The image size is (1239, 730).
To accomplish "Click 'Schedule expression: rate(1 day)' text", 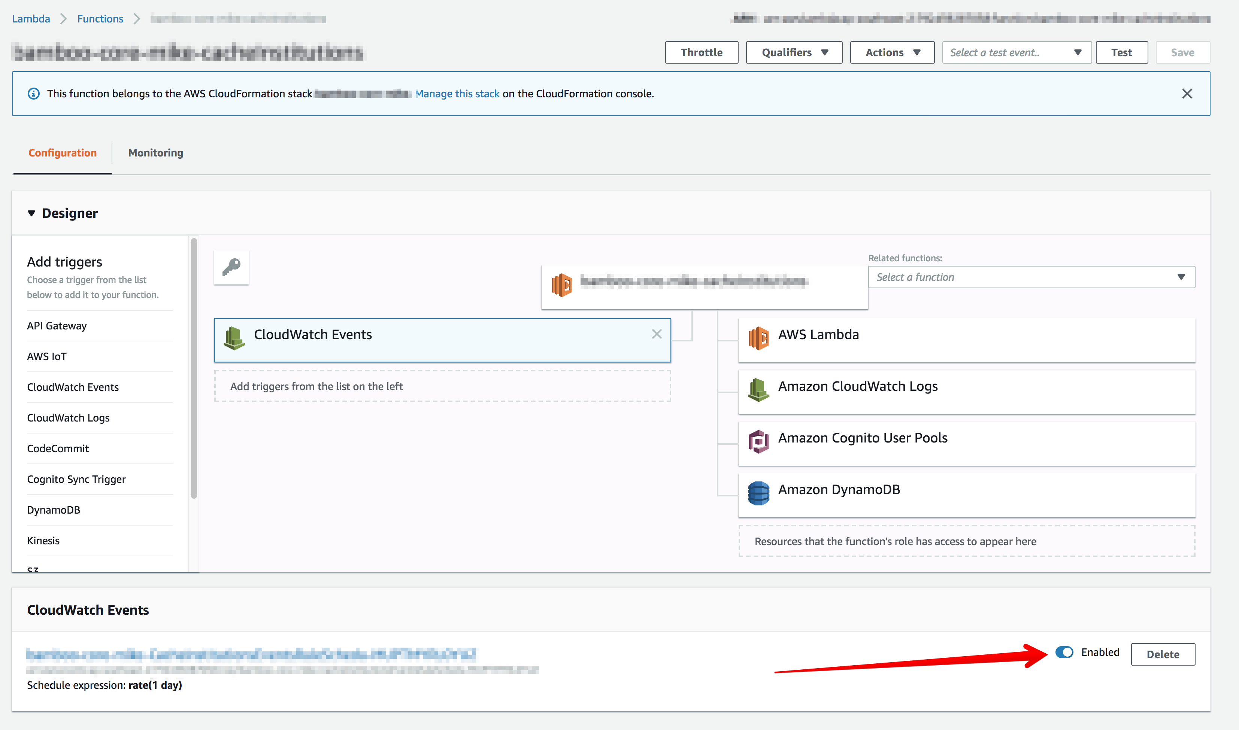I will point(104,685).
